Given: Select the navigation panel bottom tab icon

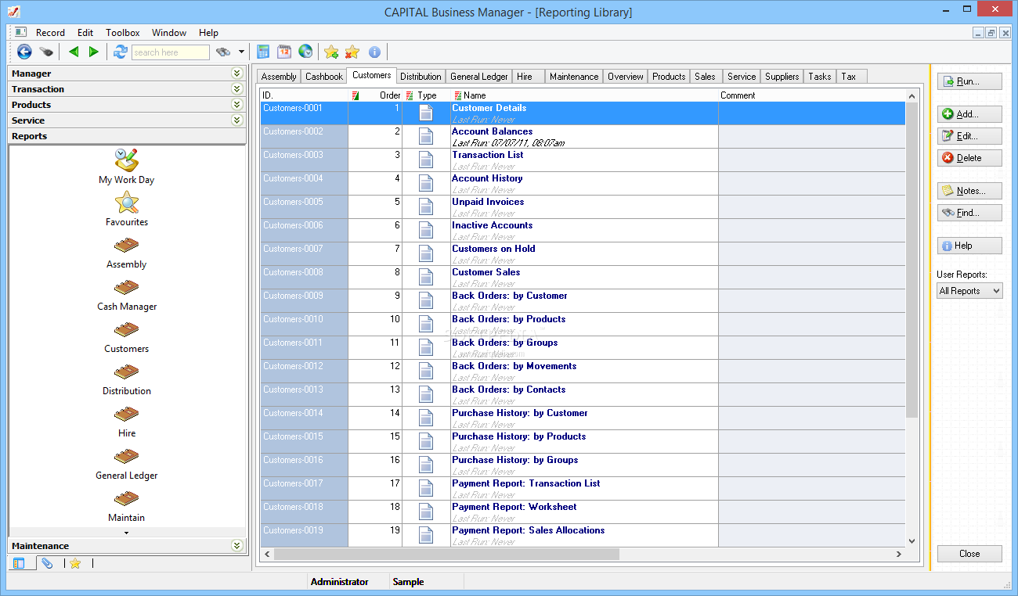Looking at the screenshot, I should pos(20,563).
